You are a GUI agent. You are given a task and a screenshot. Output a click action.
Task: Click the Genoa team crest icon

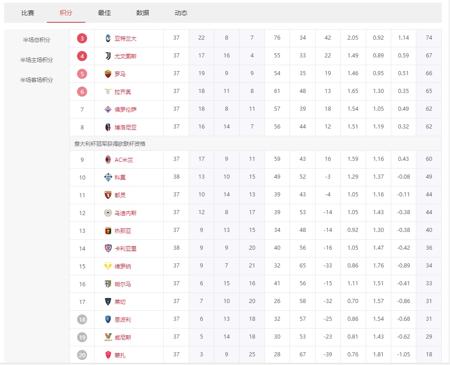click(108, 231)
